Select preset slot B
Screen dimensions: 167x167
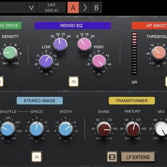[96, 8]
